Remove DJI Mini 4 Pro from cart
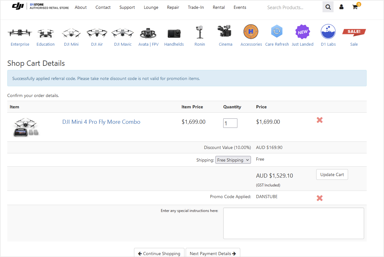The image size is (384, 257). 320,120
